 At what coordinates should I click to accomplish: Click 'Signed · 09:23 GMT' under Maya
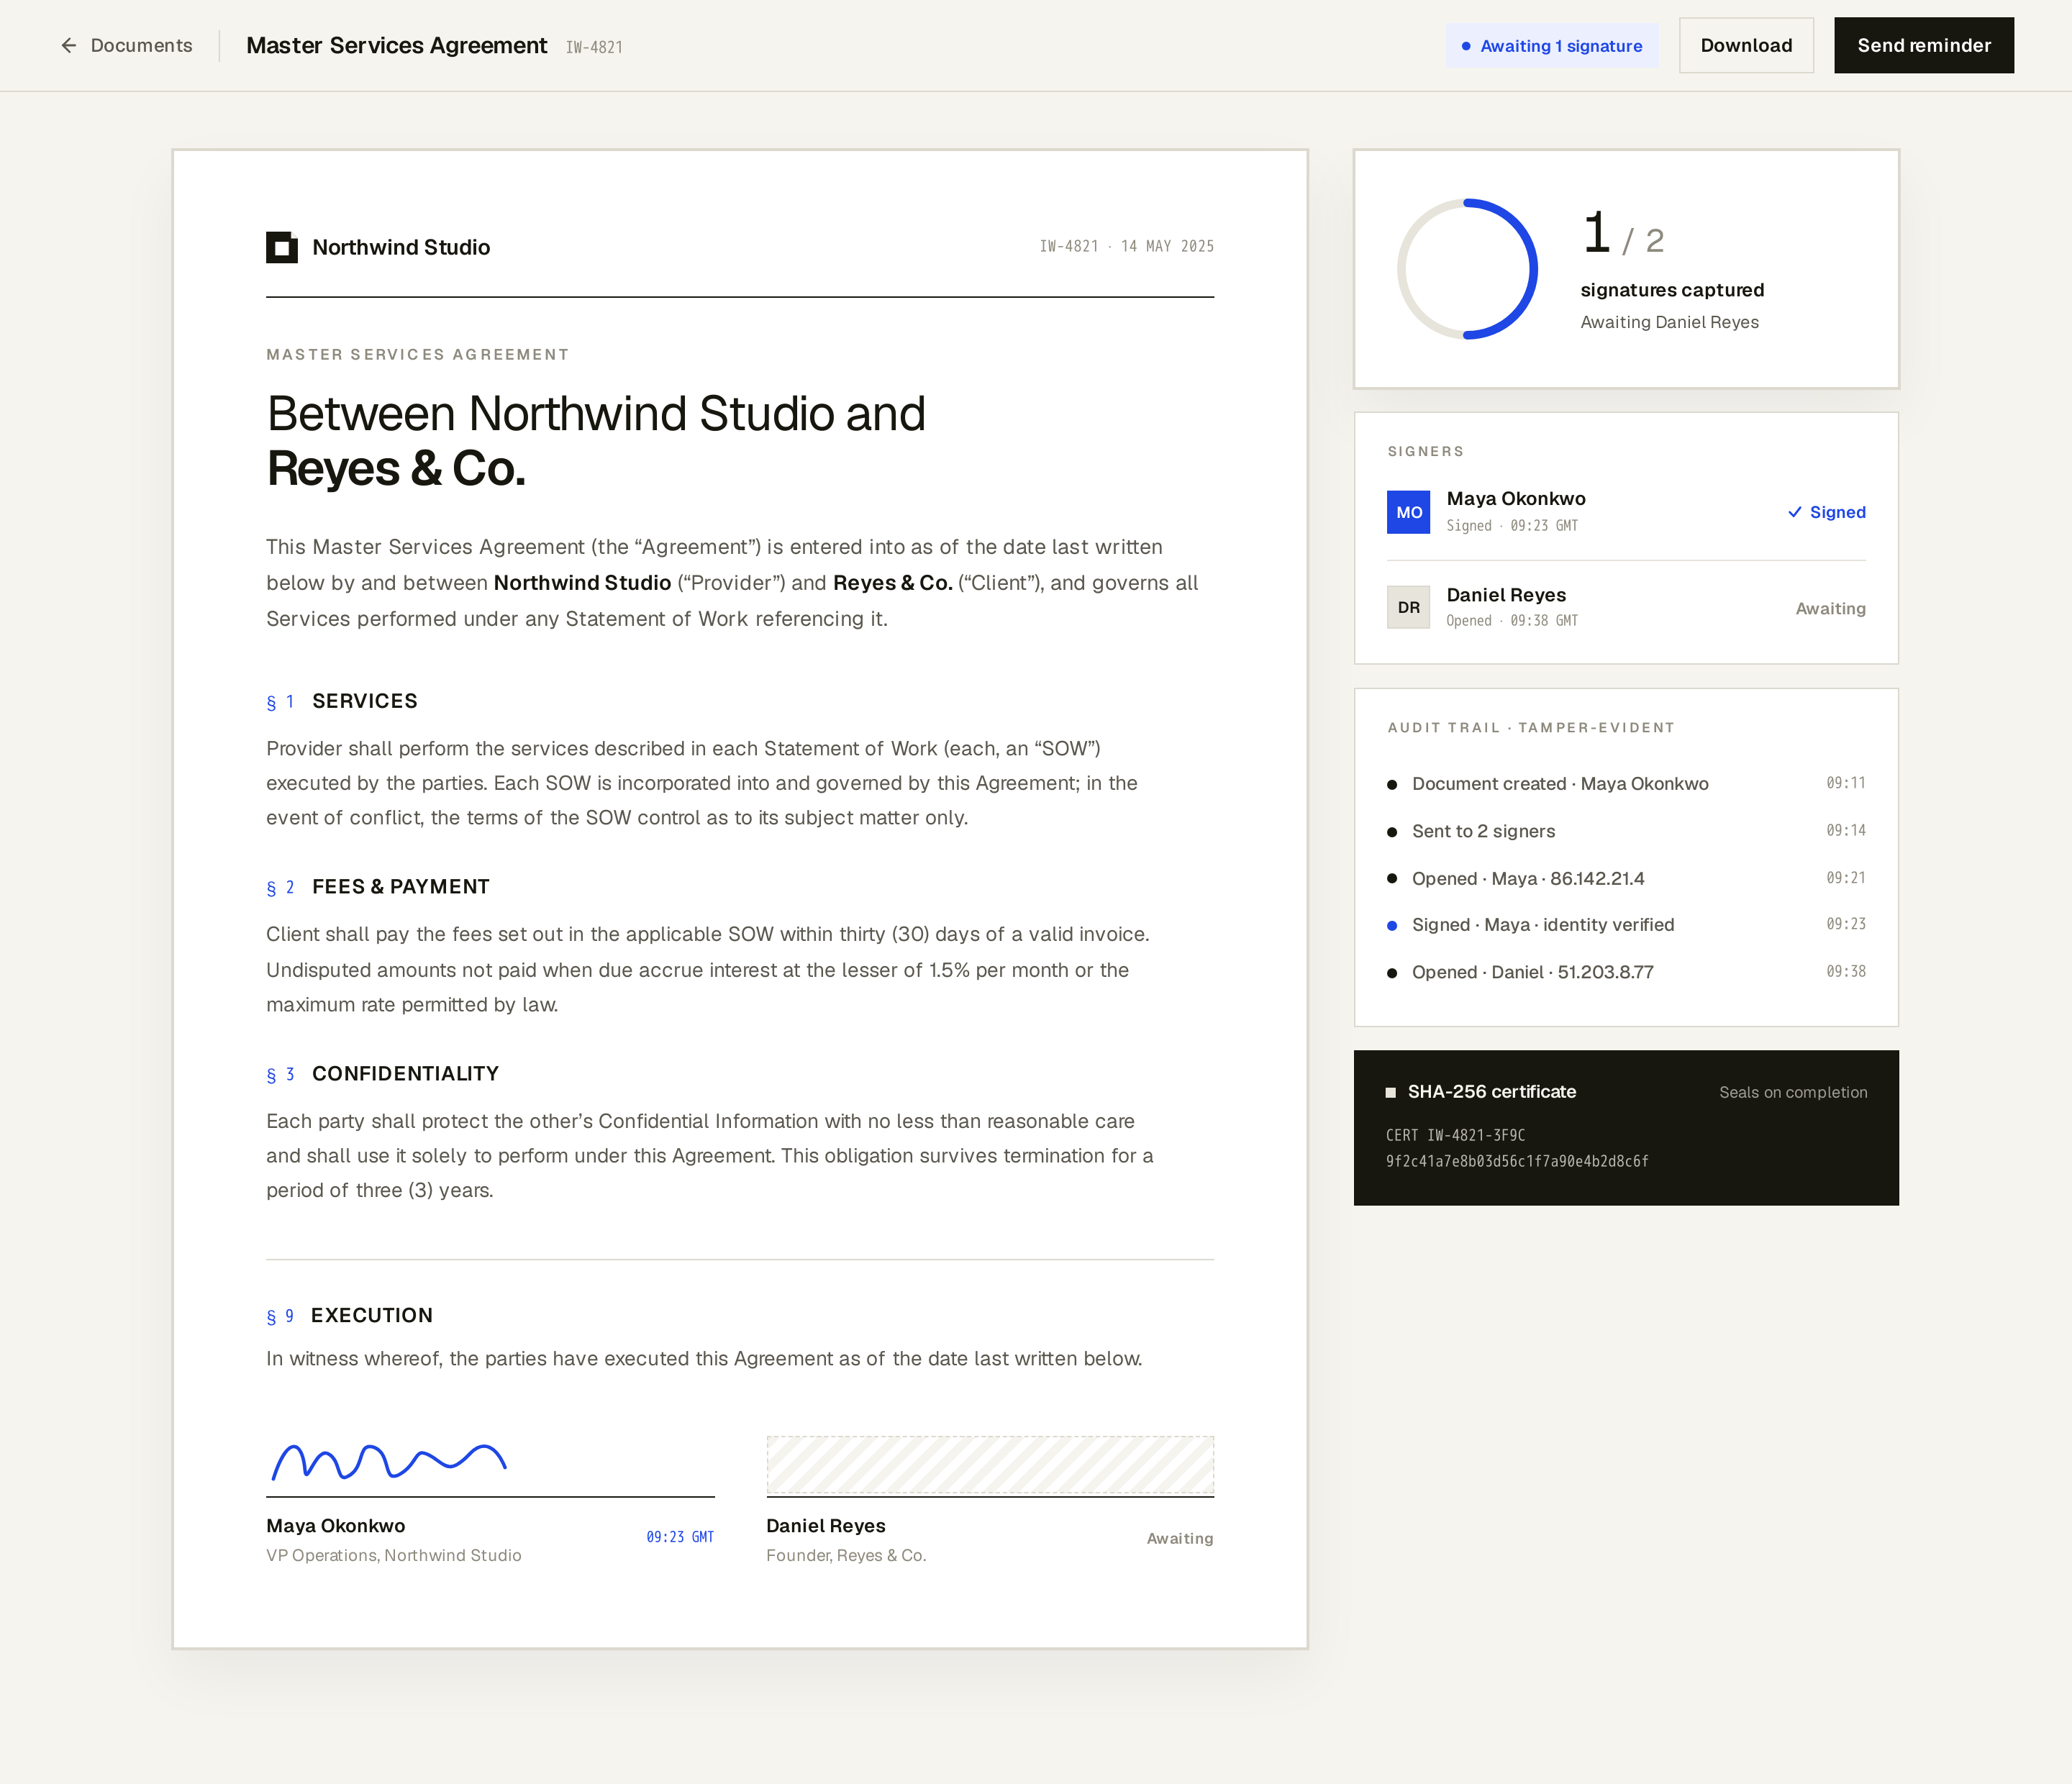[1512, 526]
